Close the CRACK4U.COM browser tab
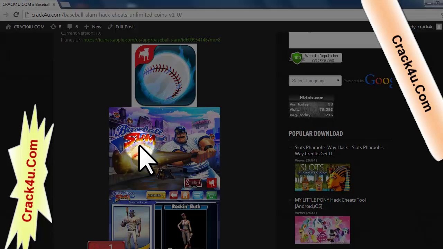 pyautogui.click(x=54, y=4)
